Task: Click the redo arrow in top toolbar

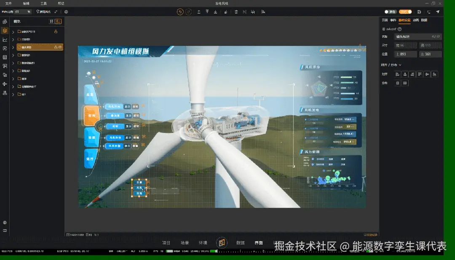Action: click(188, 12)
